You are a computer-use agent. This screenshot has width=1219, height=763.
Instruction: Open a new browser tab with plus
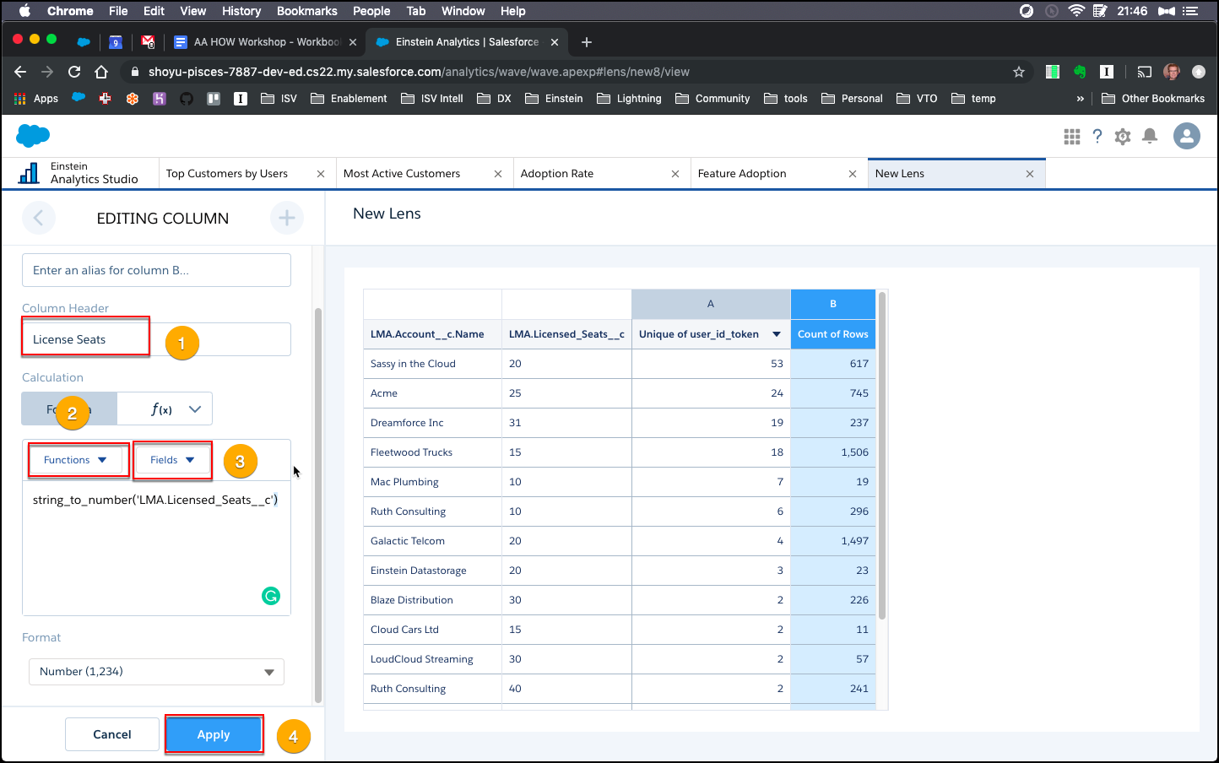(x=587, y=42)
